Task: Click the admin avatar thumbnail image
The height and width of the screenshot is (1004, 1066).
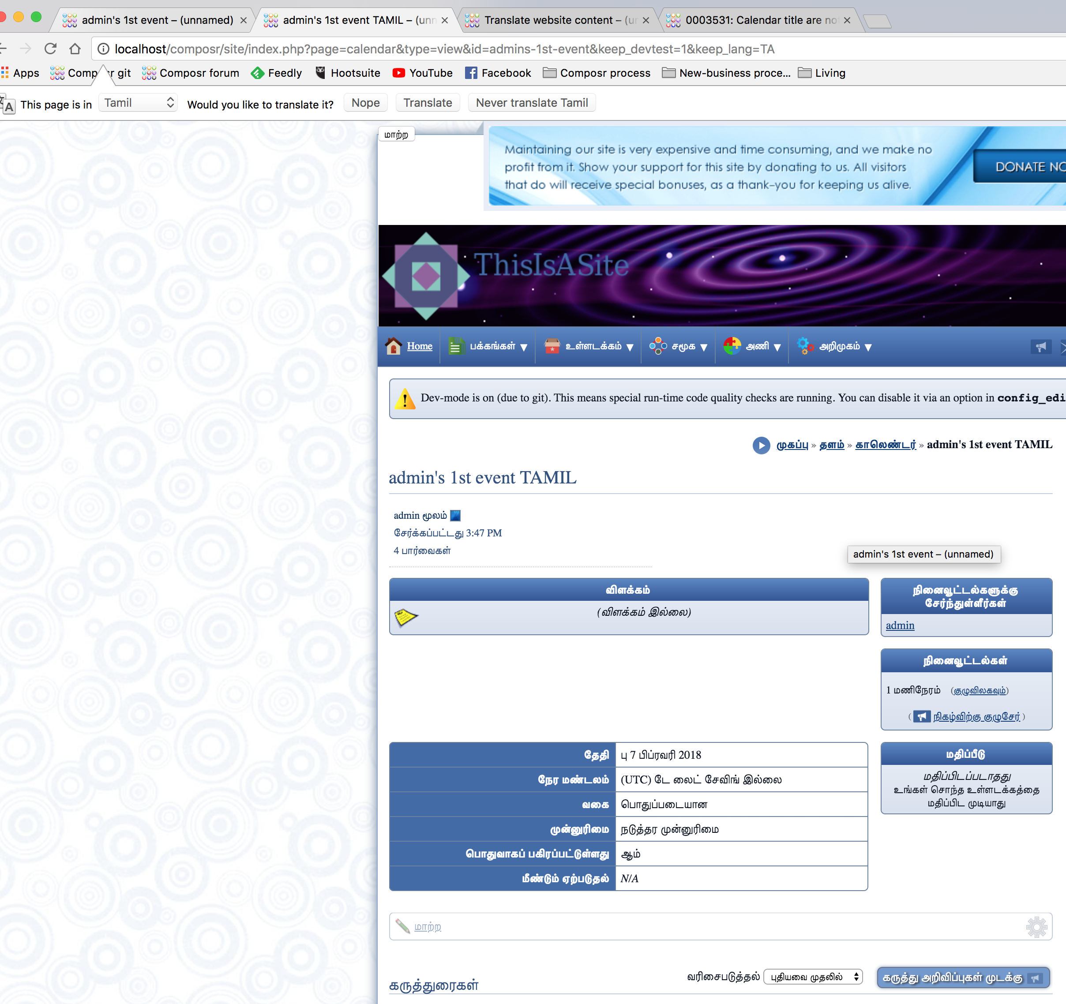Action: tap(455, 516)
